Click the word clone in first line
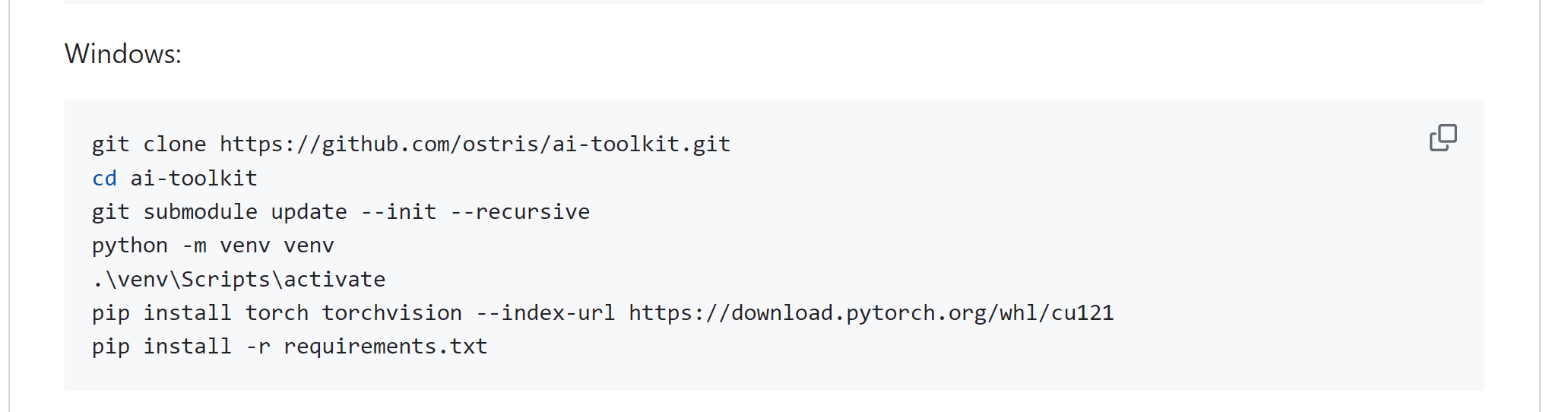Screen dimensions: 1562x412 175,144
